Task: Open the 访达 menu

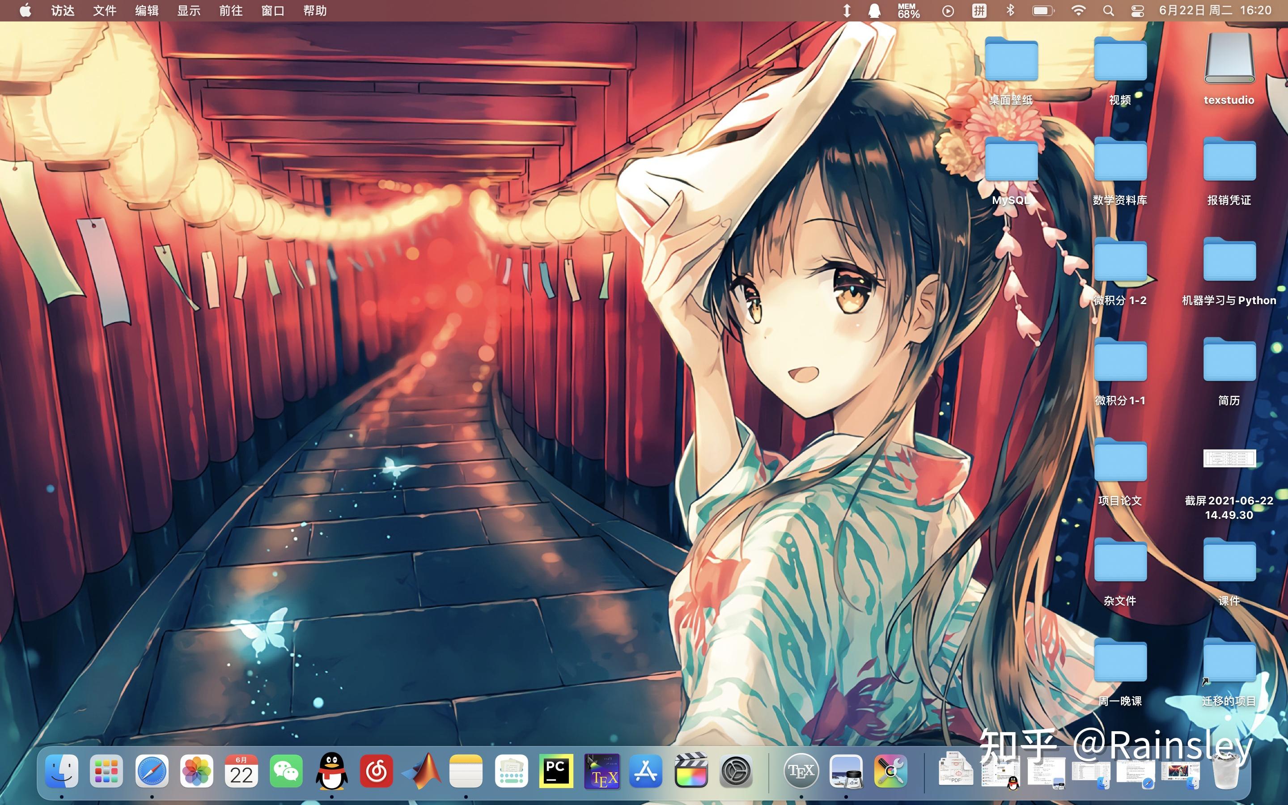Action: coord(63,11)
